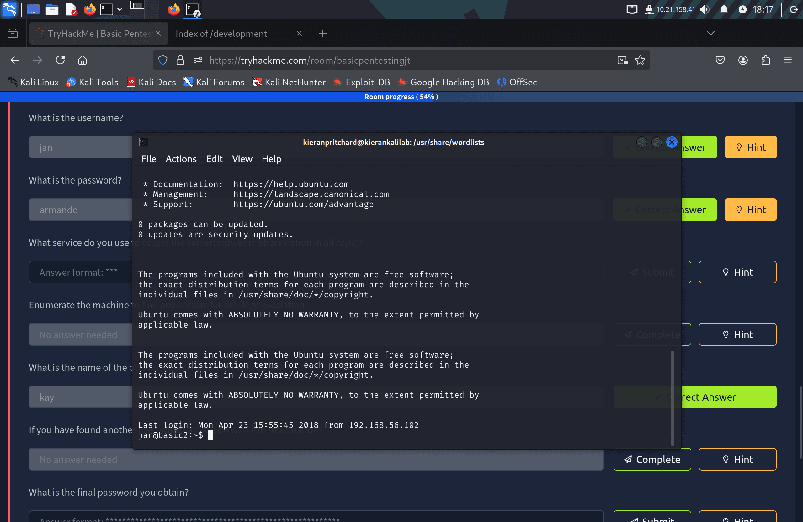
Task: Open Kali Forums bookmark
Action: 214,82
